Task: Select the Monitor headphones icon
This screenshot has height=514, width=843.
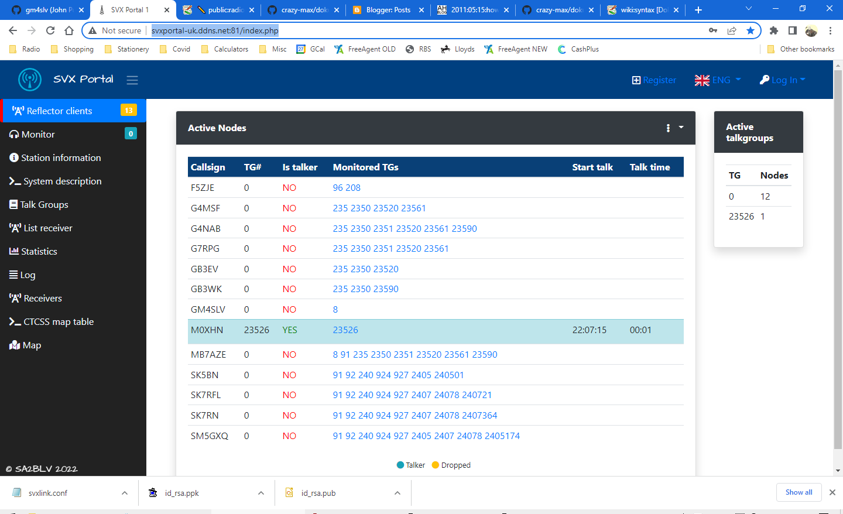Action: 13,134
